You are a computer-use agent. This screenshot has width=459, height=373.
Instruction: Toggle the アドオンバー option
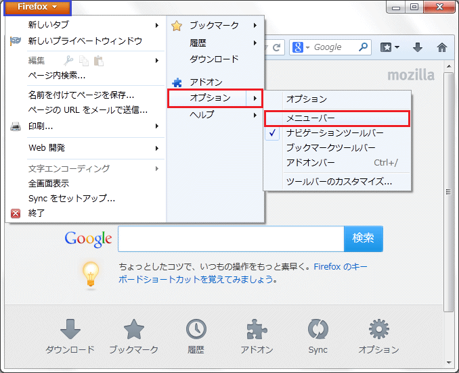[337, 163]
